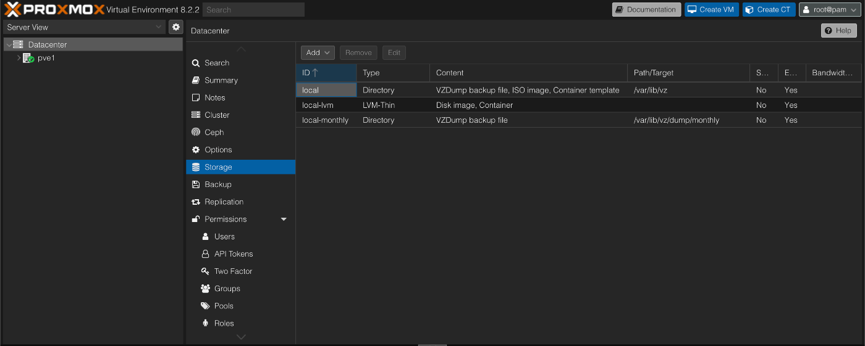The image size is (865, 346).
Task: Open the Cluster menu item
Action: pos(241,115)
